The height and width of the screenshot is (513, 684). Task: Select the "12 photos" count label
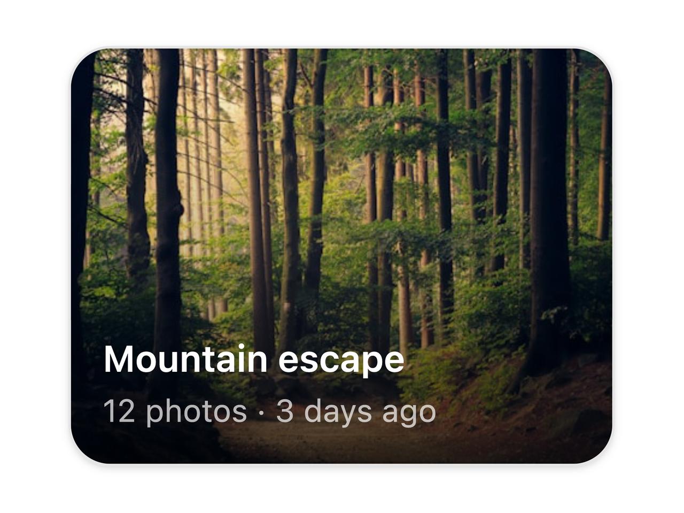175,411
